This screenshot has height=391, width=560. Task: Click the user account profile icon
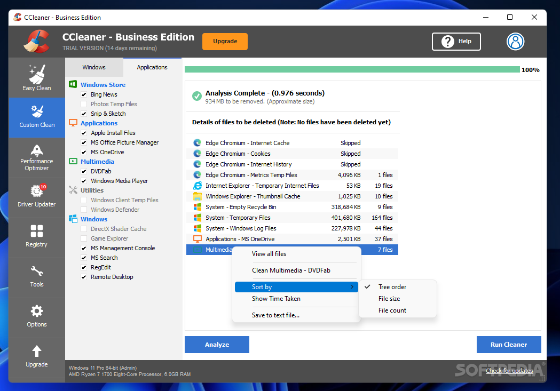515,42
